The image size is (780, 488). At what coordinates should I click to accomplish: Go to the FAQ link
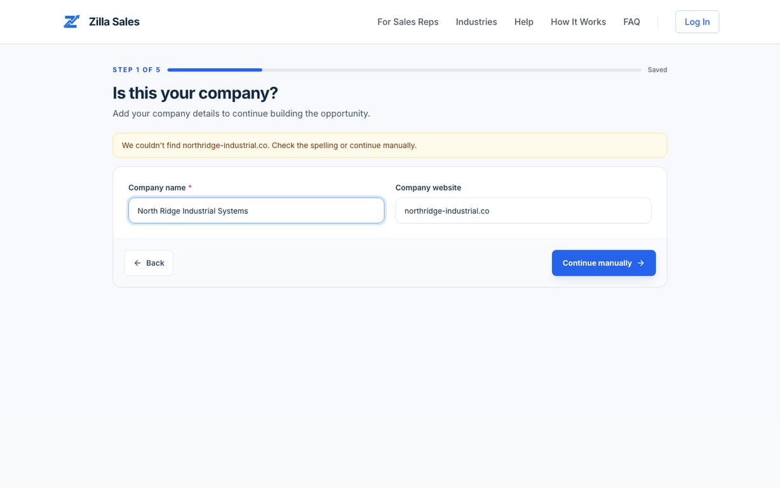coord(631,22)
